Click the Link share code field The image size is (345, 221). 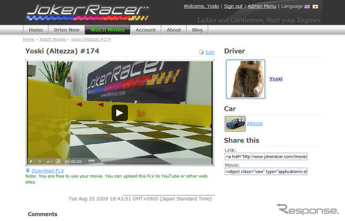[x=266, y=156]
